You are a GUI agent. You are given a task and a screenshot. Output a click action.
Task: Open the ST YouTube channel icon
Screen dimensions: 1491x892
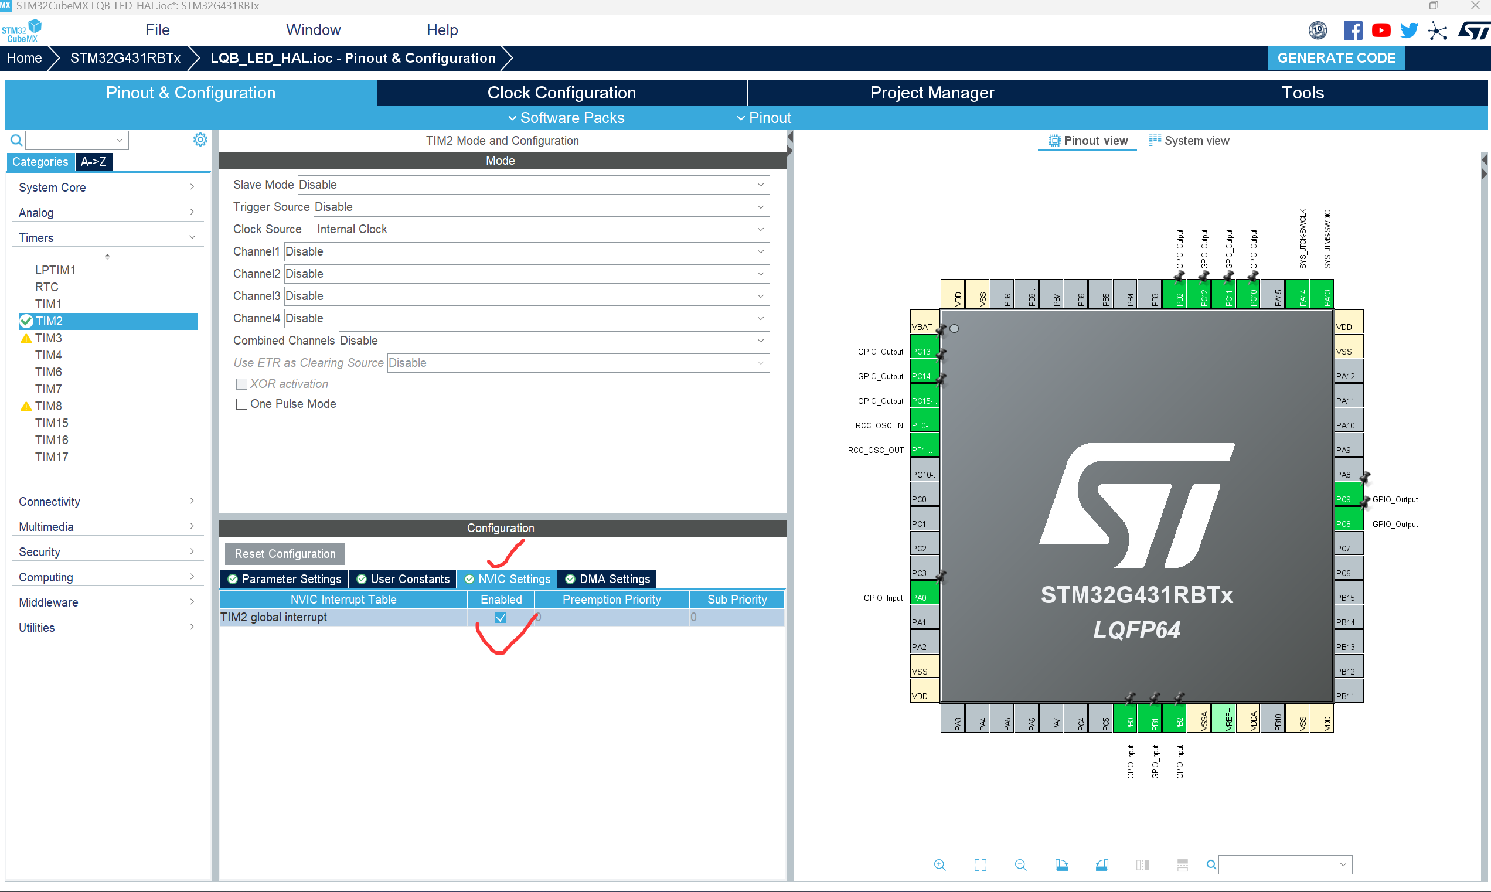(x=1380, y=30)
